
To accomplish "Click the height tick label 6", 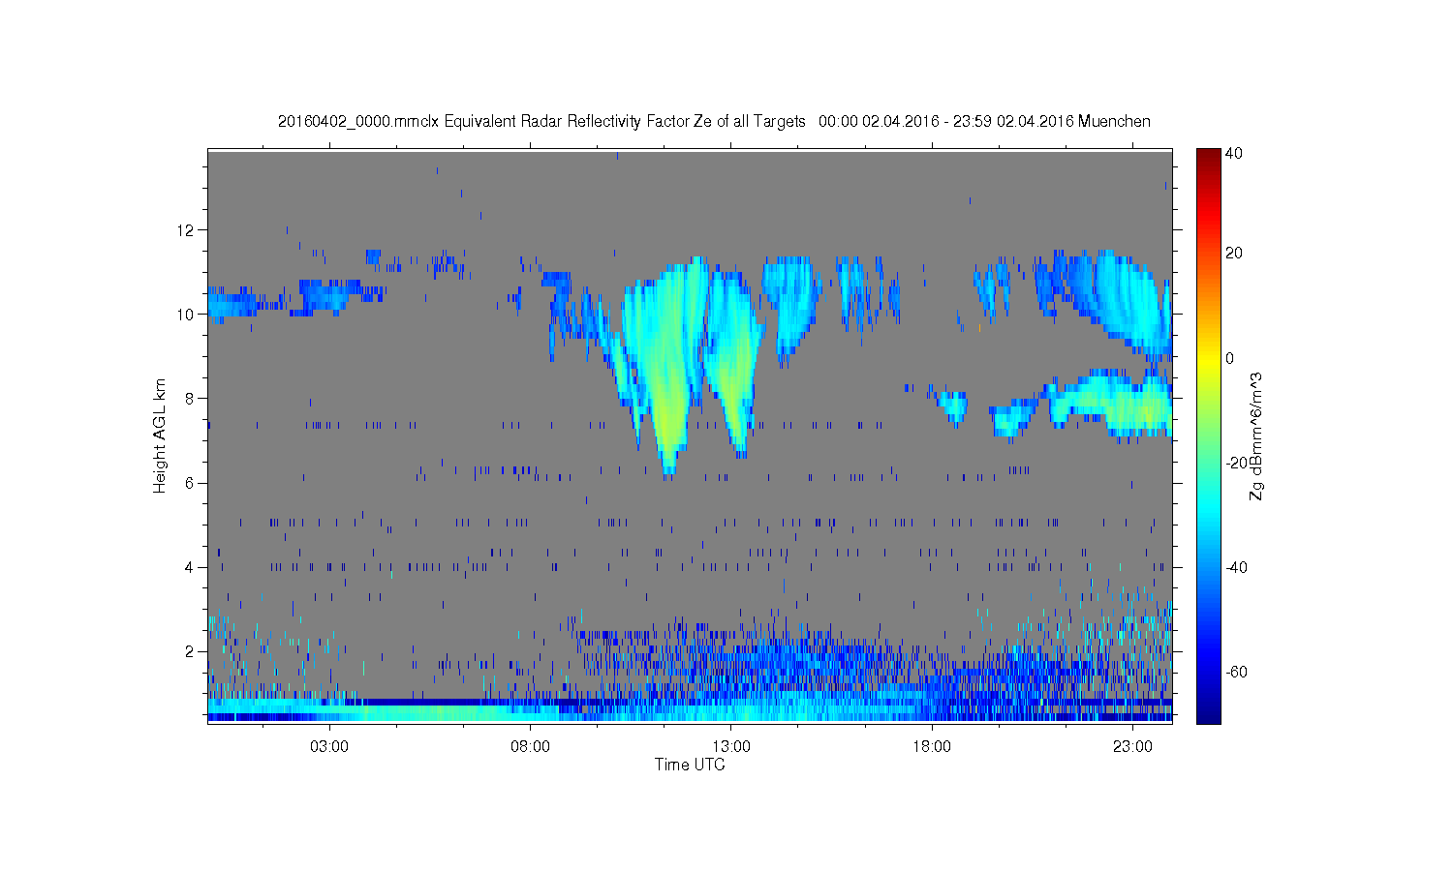I will [191, 483].
